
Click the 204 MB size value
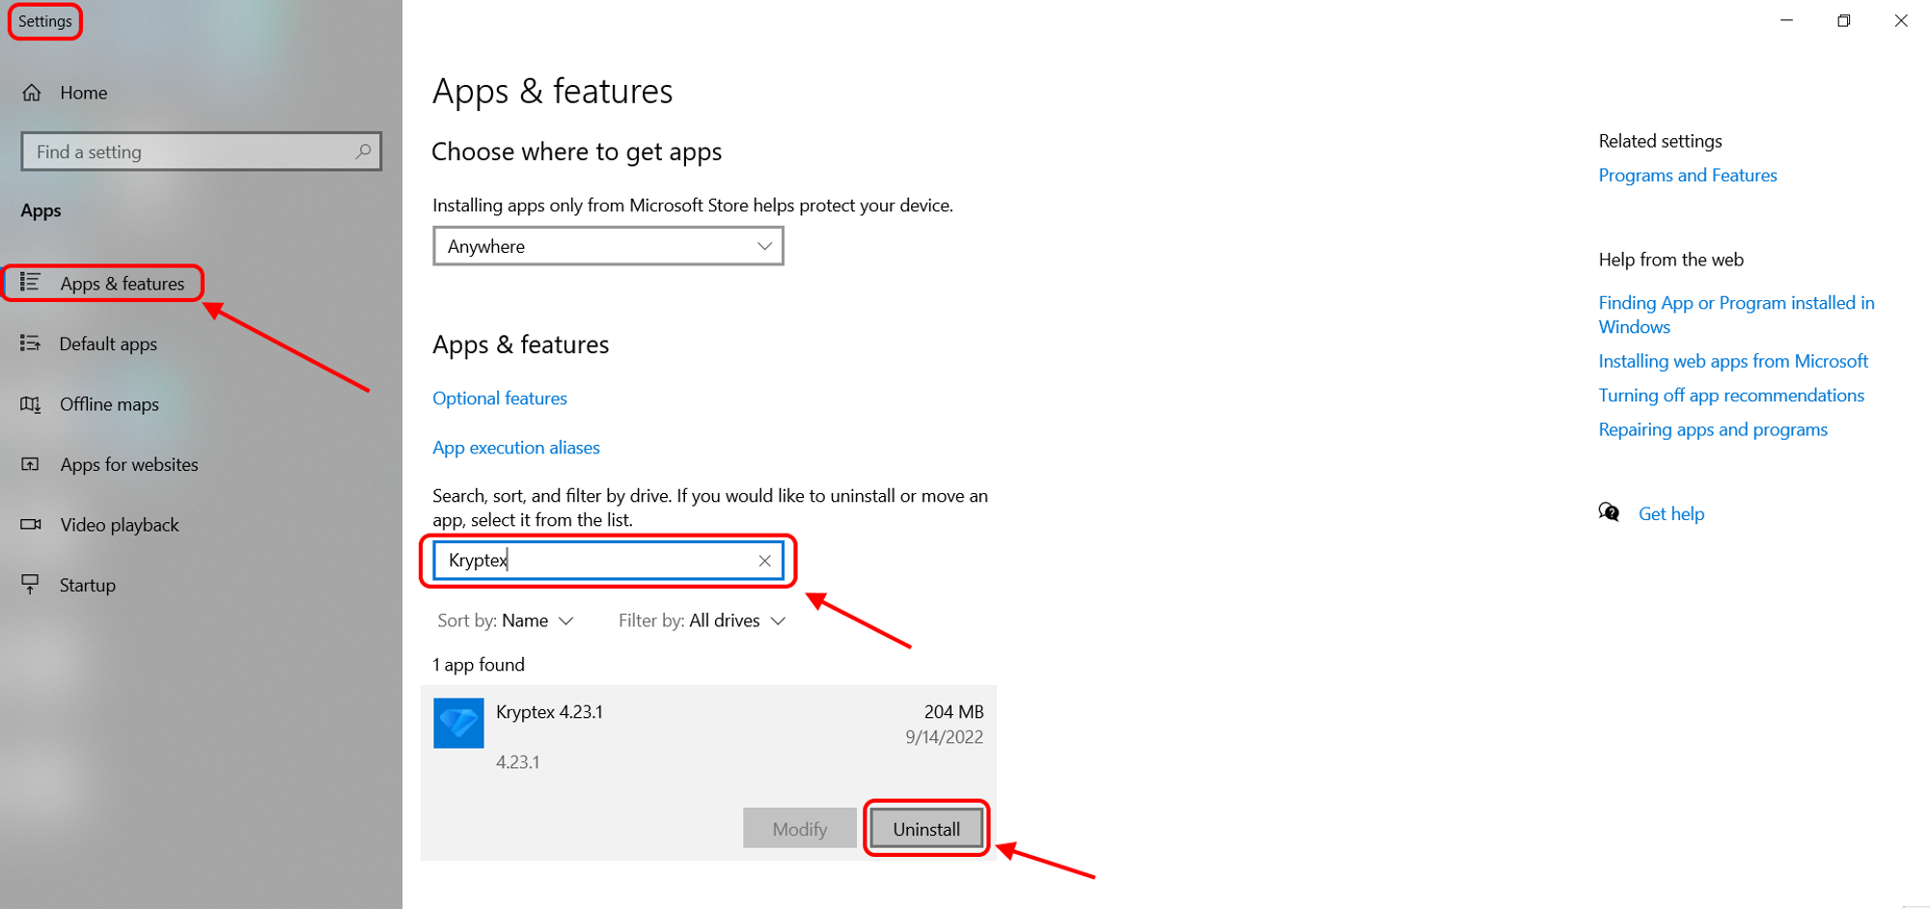click(953, 712)
